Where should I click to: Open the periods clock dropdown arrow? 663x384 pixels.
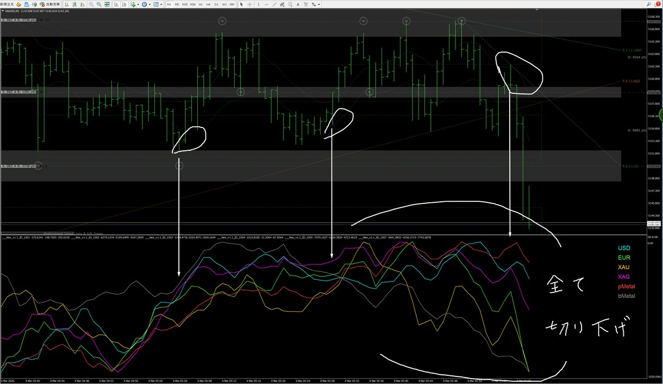coord(150,4)
